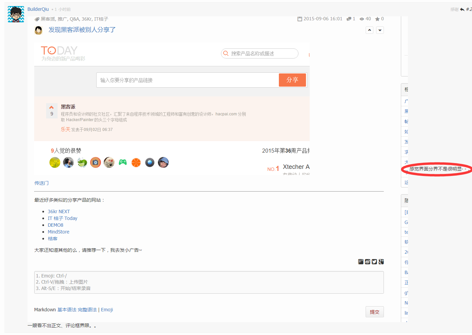Screen dimensions: 472x335
Task: Click the TODAY logo in the image
Action: (59, 51)
